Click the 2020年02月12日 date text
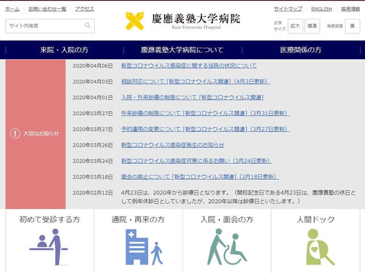Viewport: 365px width, 273px height. (92, 193)
